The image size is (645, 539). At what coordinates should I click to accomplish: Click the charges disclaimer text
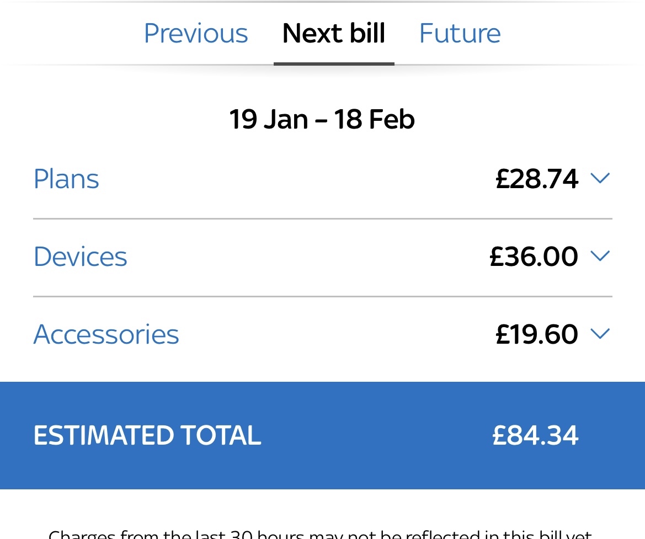pos(322,532)
